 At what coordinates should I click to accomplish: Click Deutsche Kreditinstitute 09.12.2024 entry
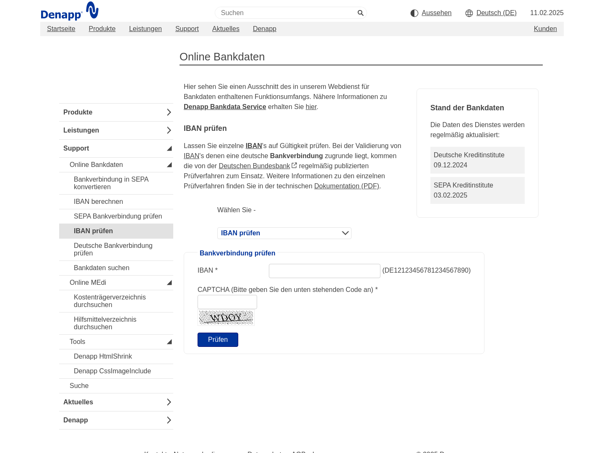477,160
